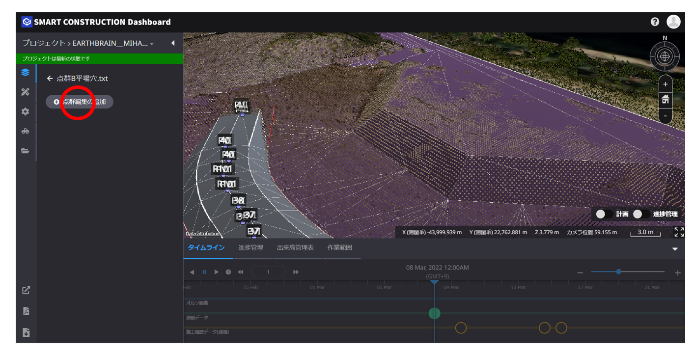This screenshot has height=351, width=694.
Task: Open the user profile avatar
Action: tap(673, 22)
